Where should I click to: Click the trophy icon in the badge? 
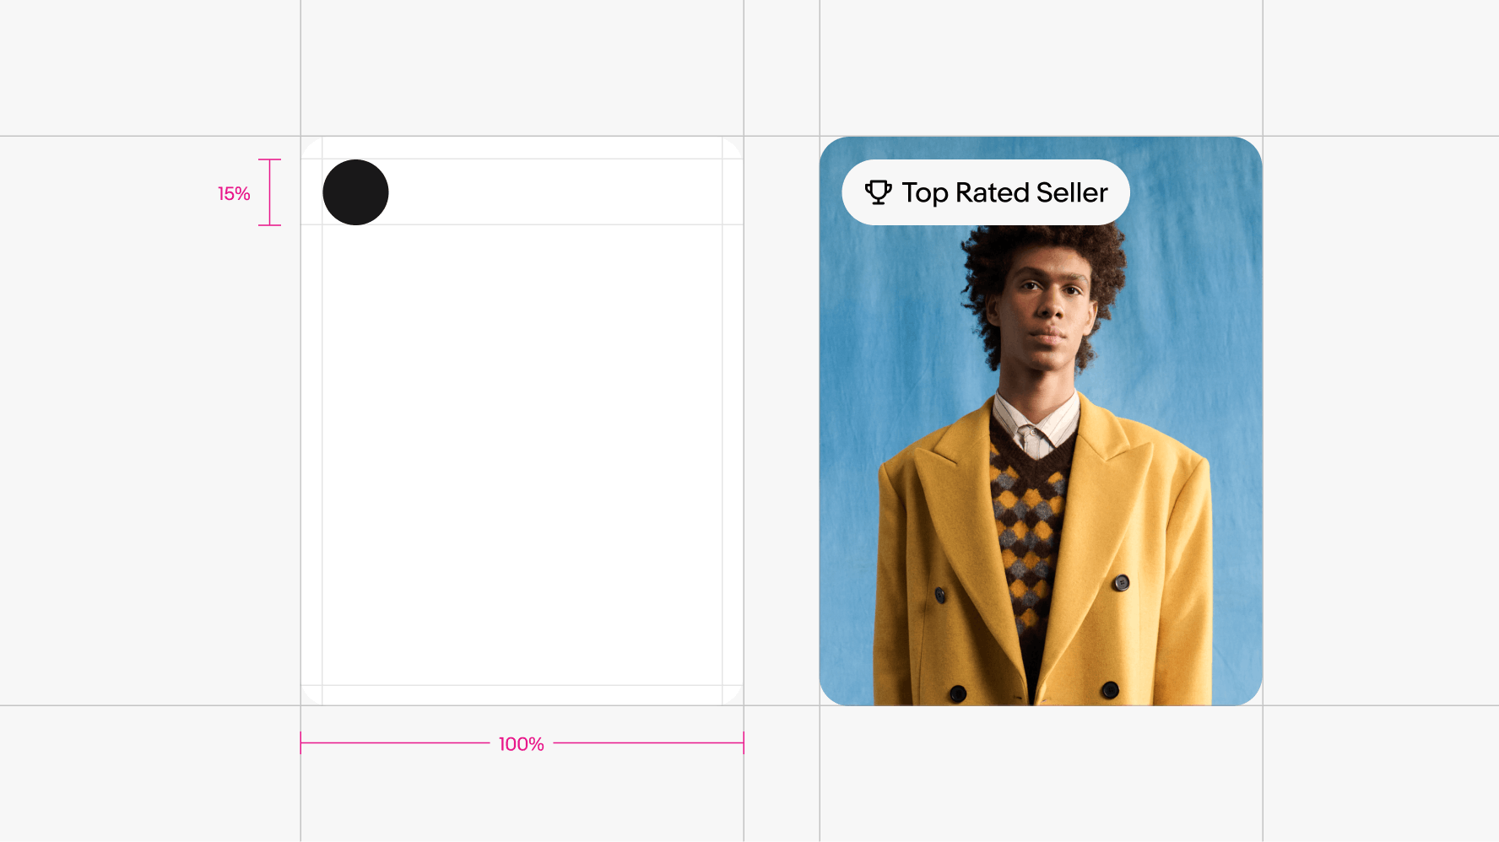[x=878, y=192]
